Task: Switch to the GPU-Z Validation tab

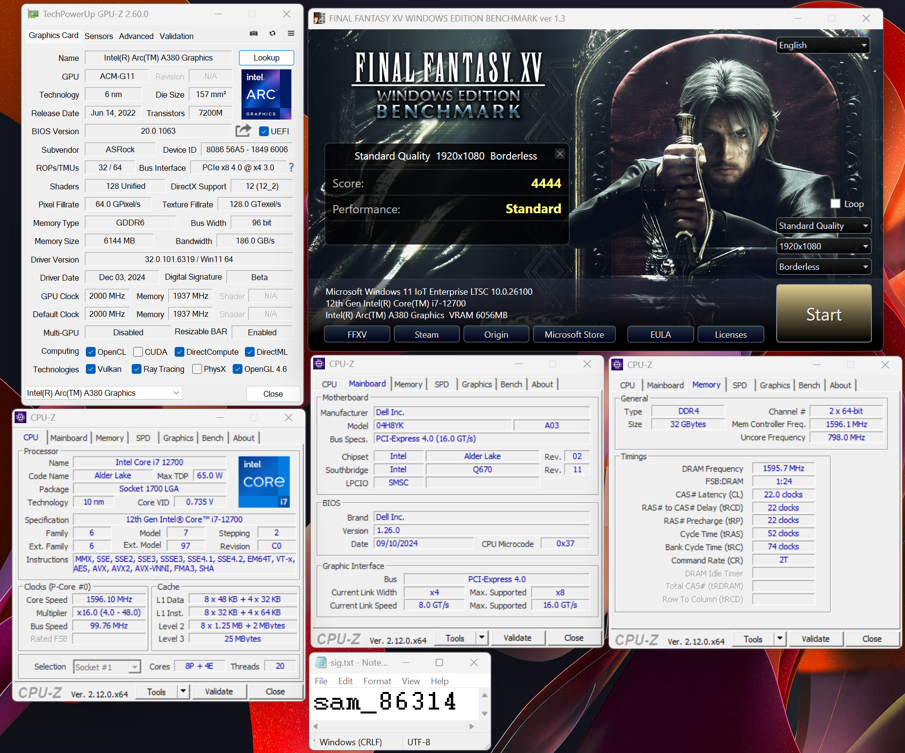Action: pos(177,36)
